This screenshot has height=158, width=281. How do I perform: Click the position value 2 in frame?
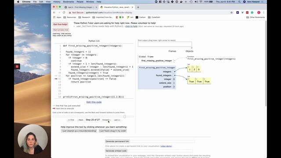click(174, 87)
